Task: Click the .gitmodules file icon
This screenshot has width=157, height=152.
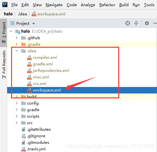Action: point(23,143)
